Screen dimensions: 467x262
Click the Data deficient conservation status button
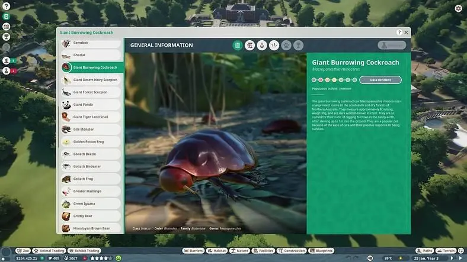(x=380, y=80)
